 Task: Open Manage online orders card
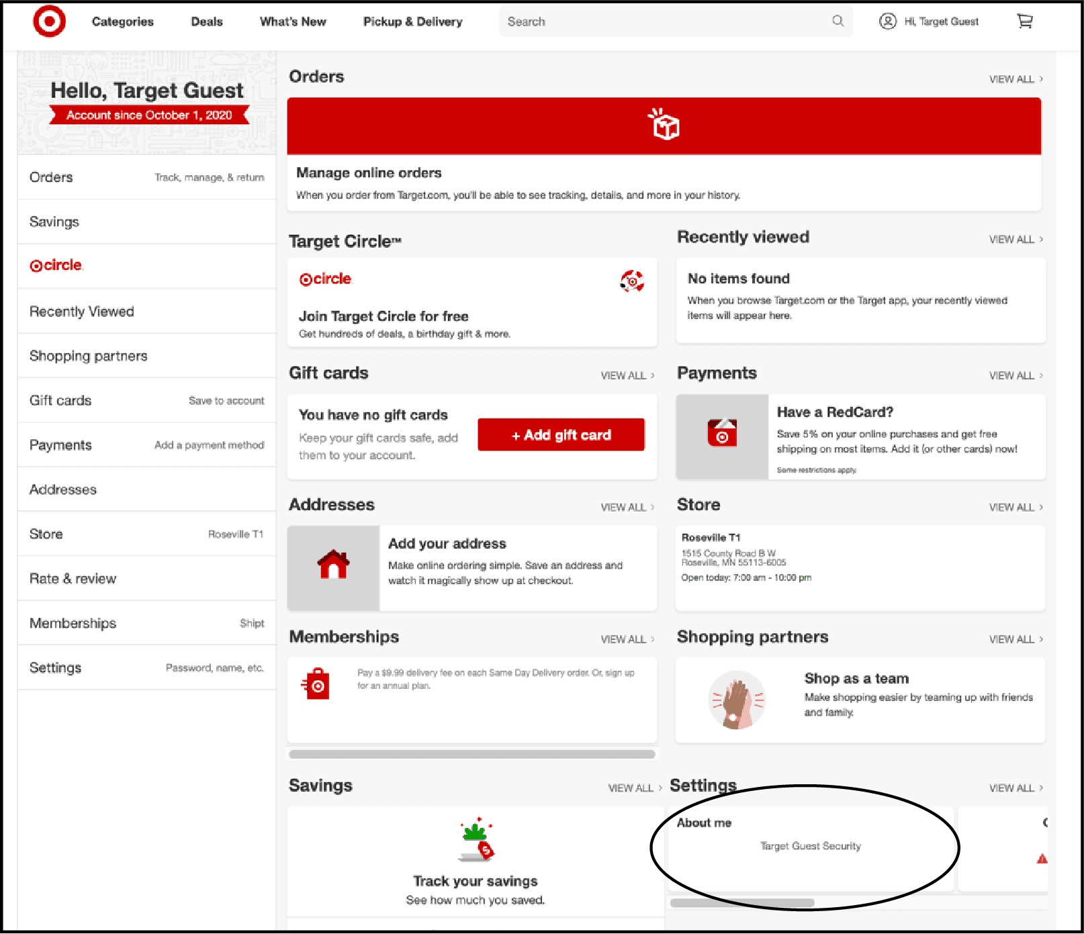[664, 154]
